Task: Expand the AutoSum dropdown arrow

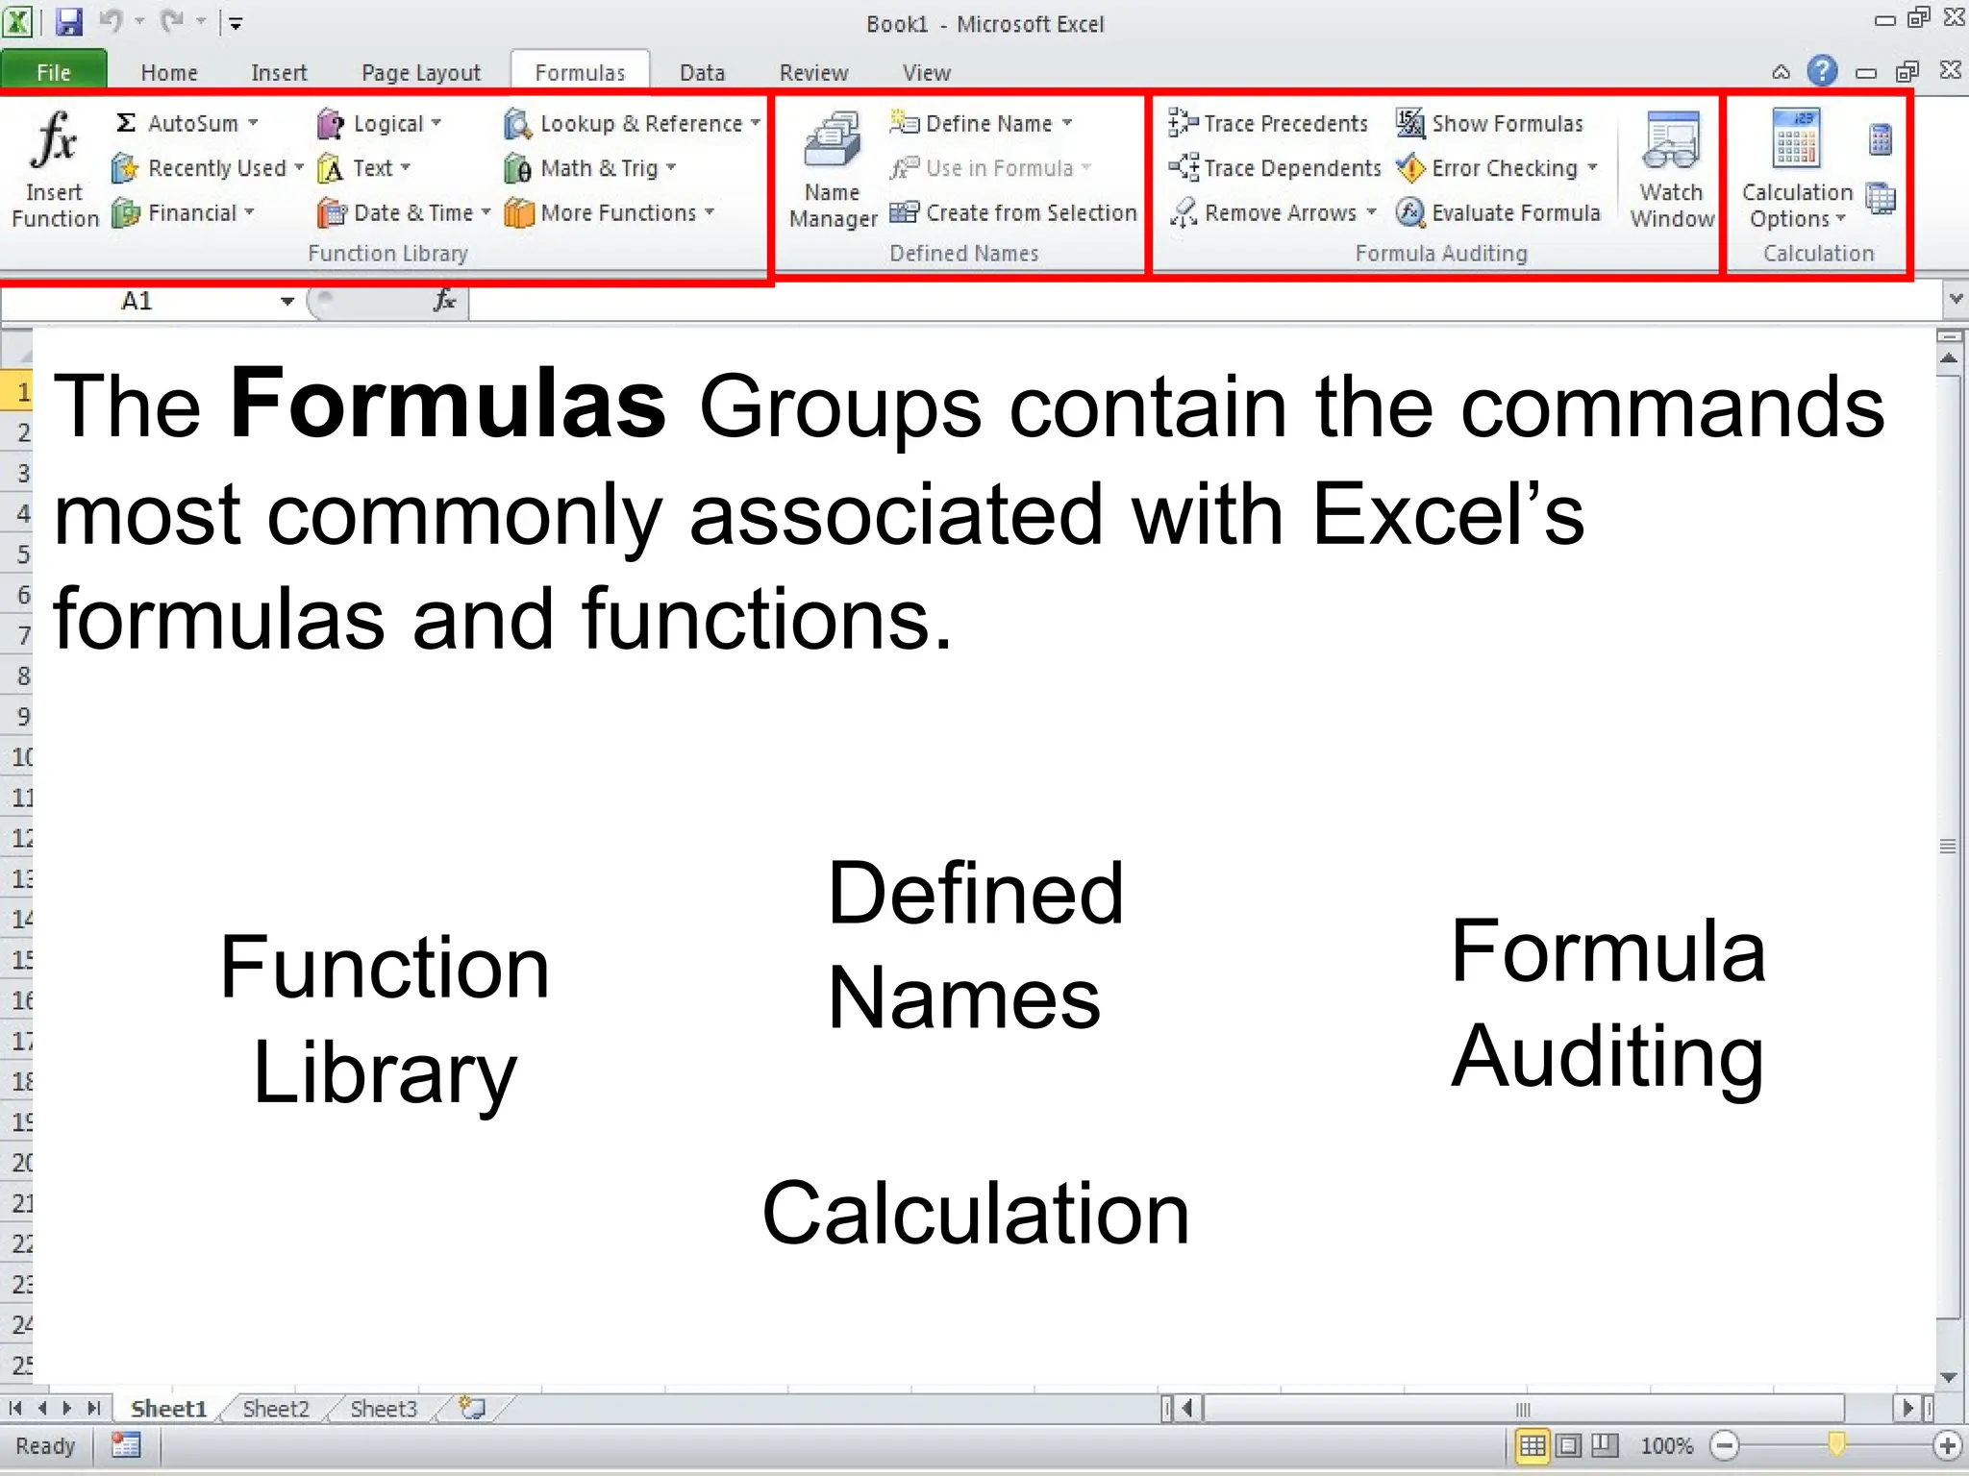Action: (x=253, y=123)
